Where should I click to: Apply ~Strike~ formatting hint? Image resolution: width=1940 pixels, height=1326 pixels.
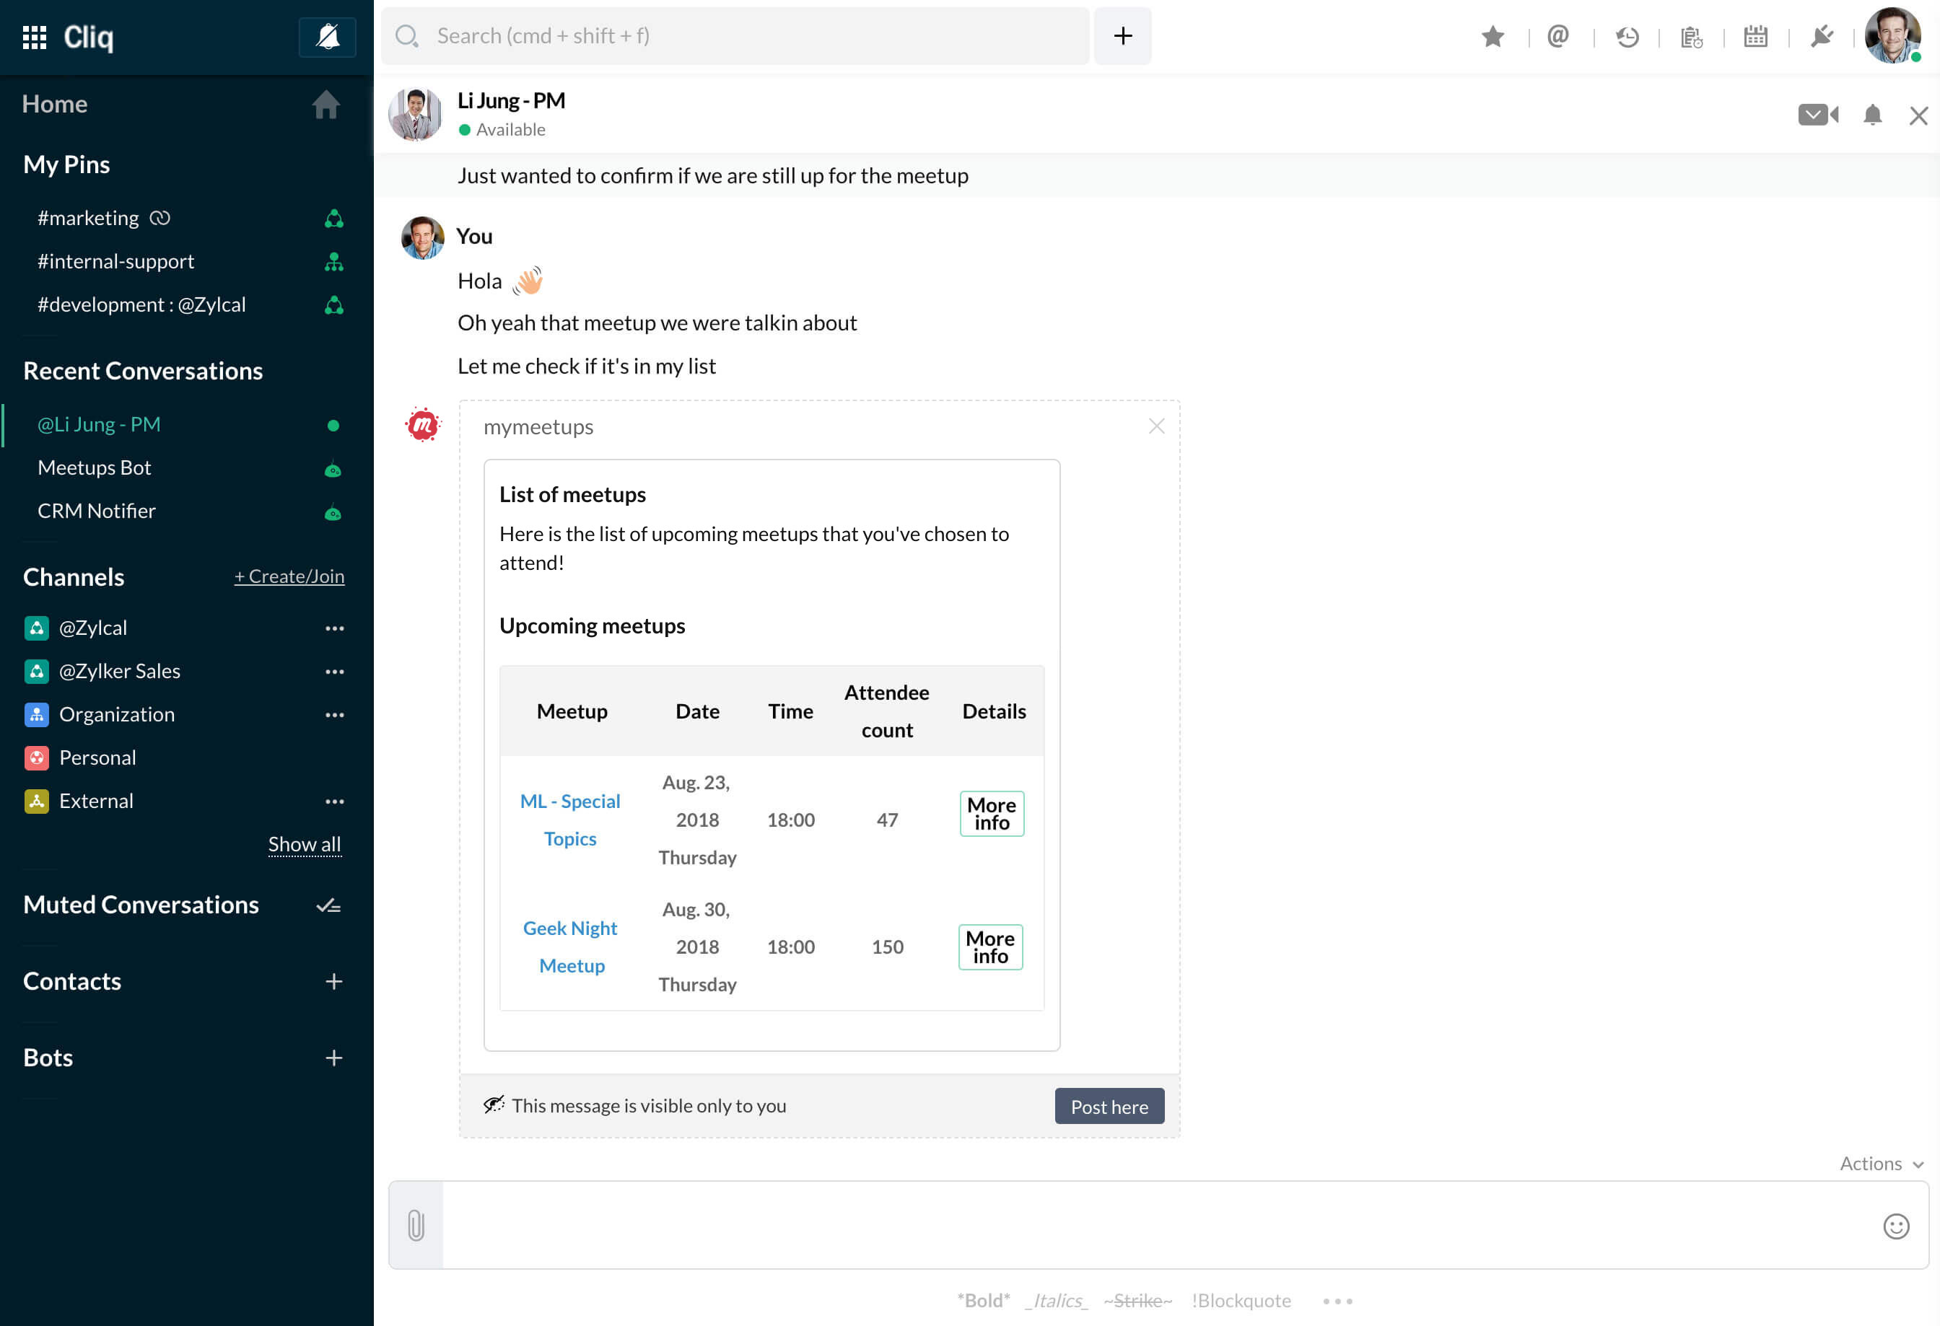click(1137, 1301)
